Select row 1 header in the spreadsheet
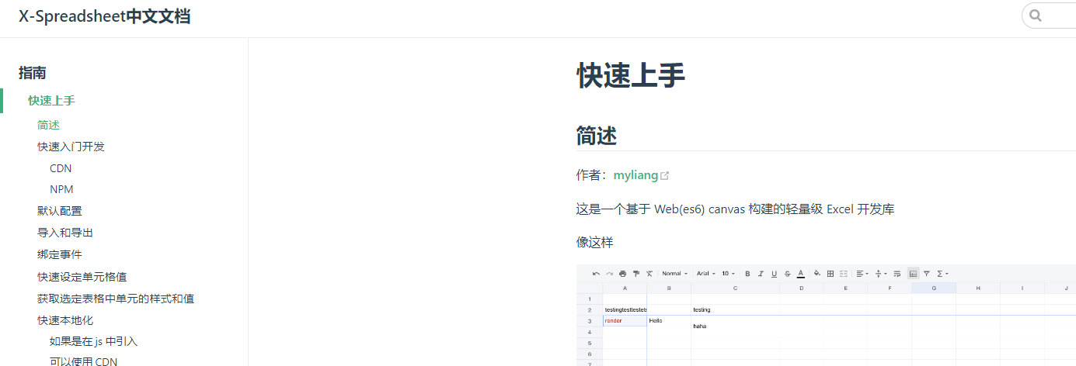The height and width of the screenshot is (366, 1076). [x=590, y=299]
